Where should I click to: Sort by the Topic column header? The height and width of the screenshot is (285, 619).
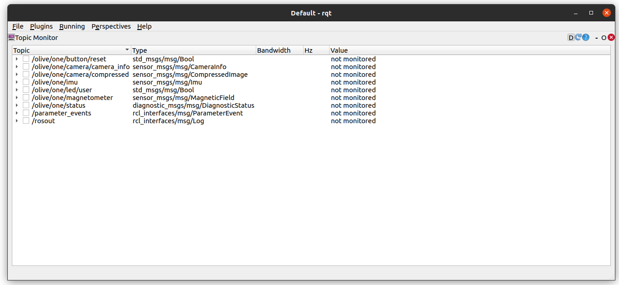[68, 50]
